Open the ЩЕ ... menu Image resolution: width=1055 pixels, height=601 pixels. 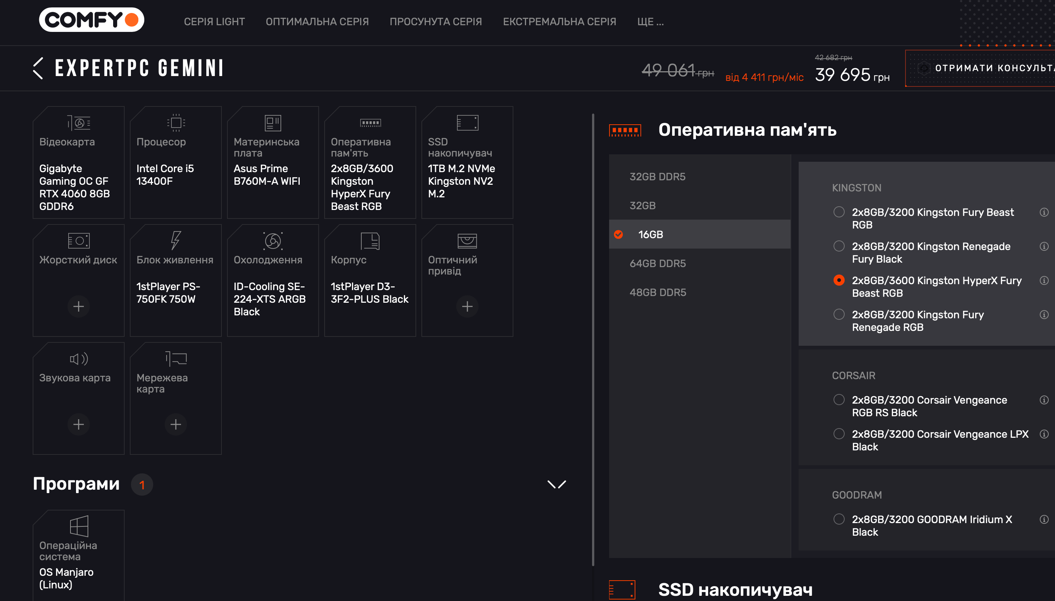click(650, 22)
